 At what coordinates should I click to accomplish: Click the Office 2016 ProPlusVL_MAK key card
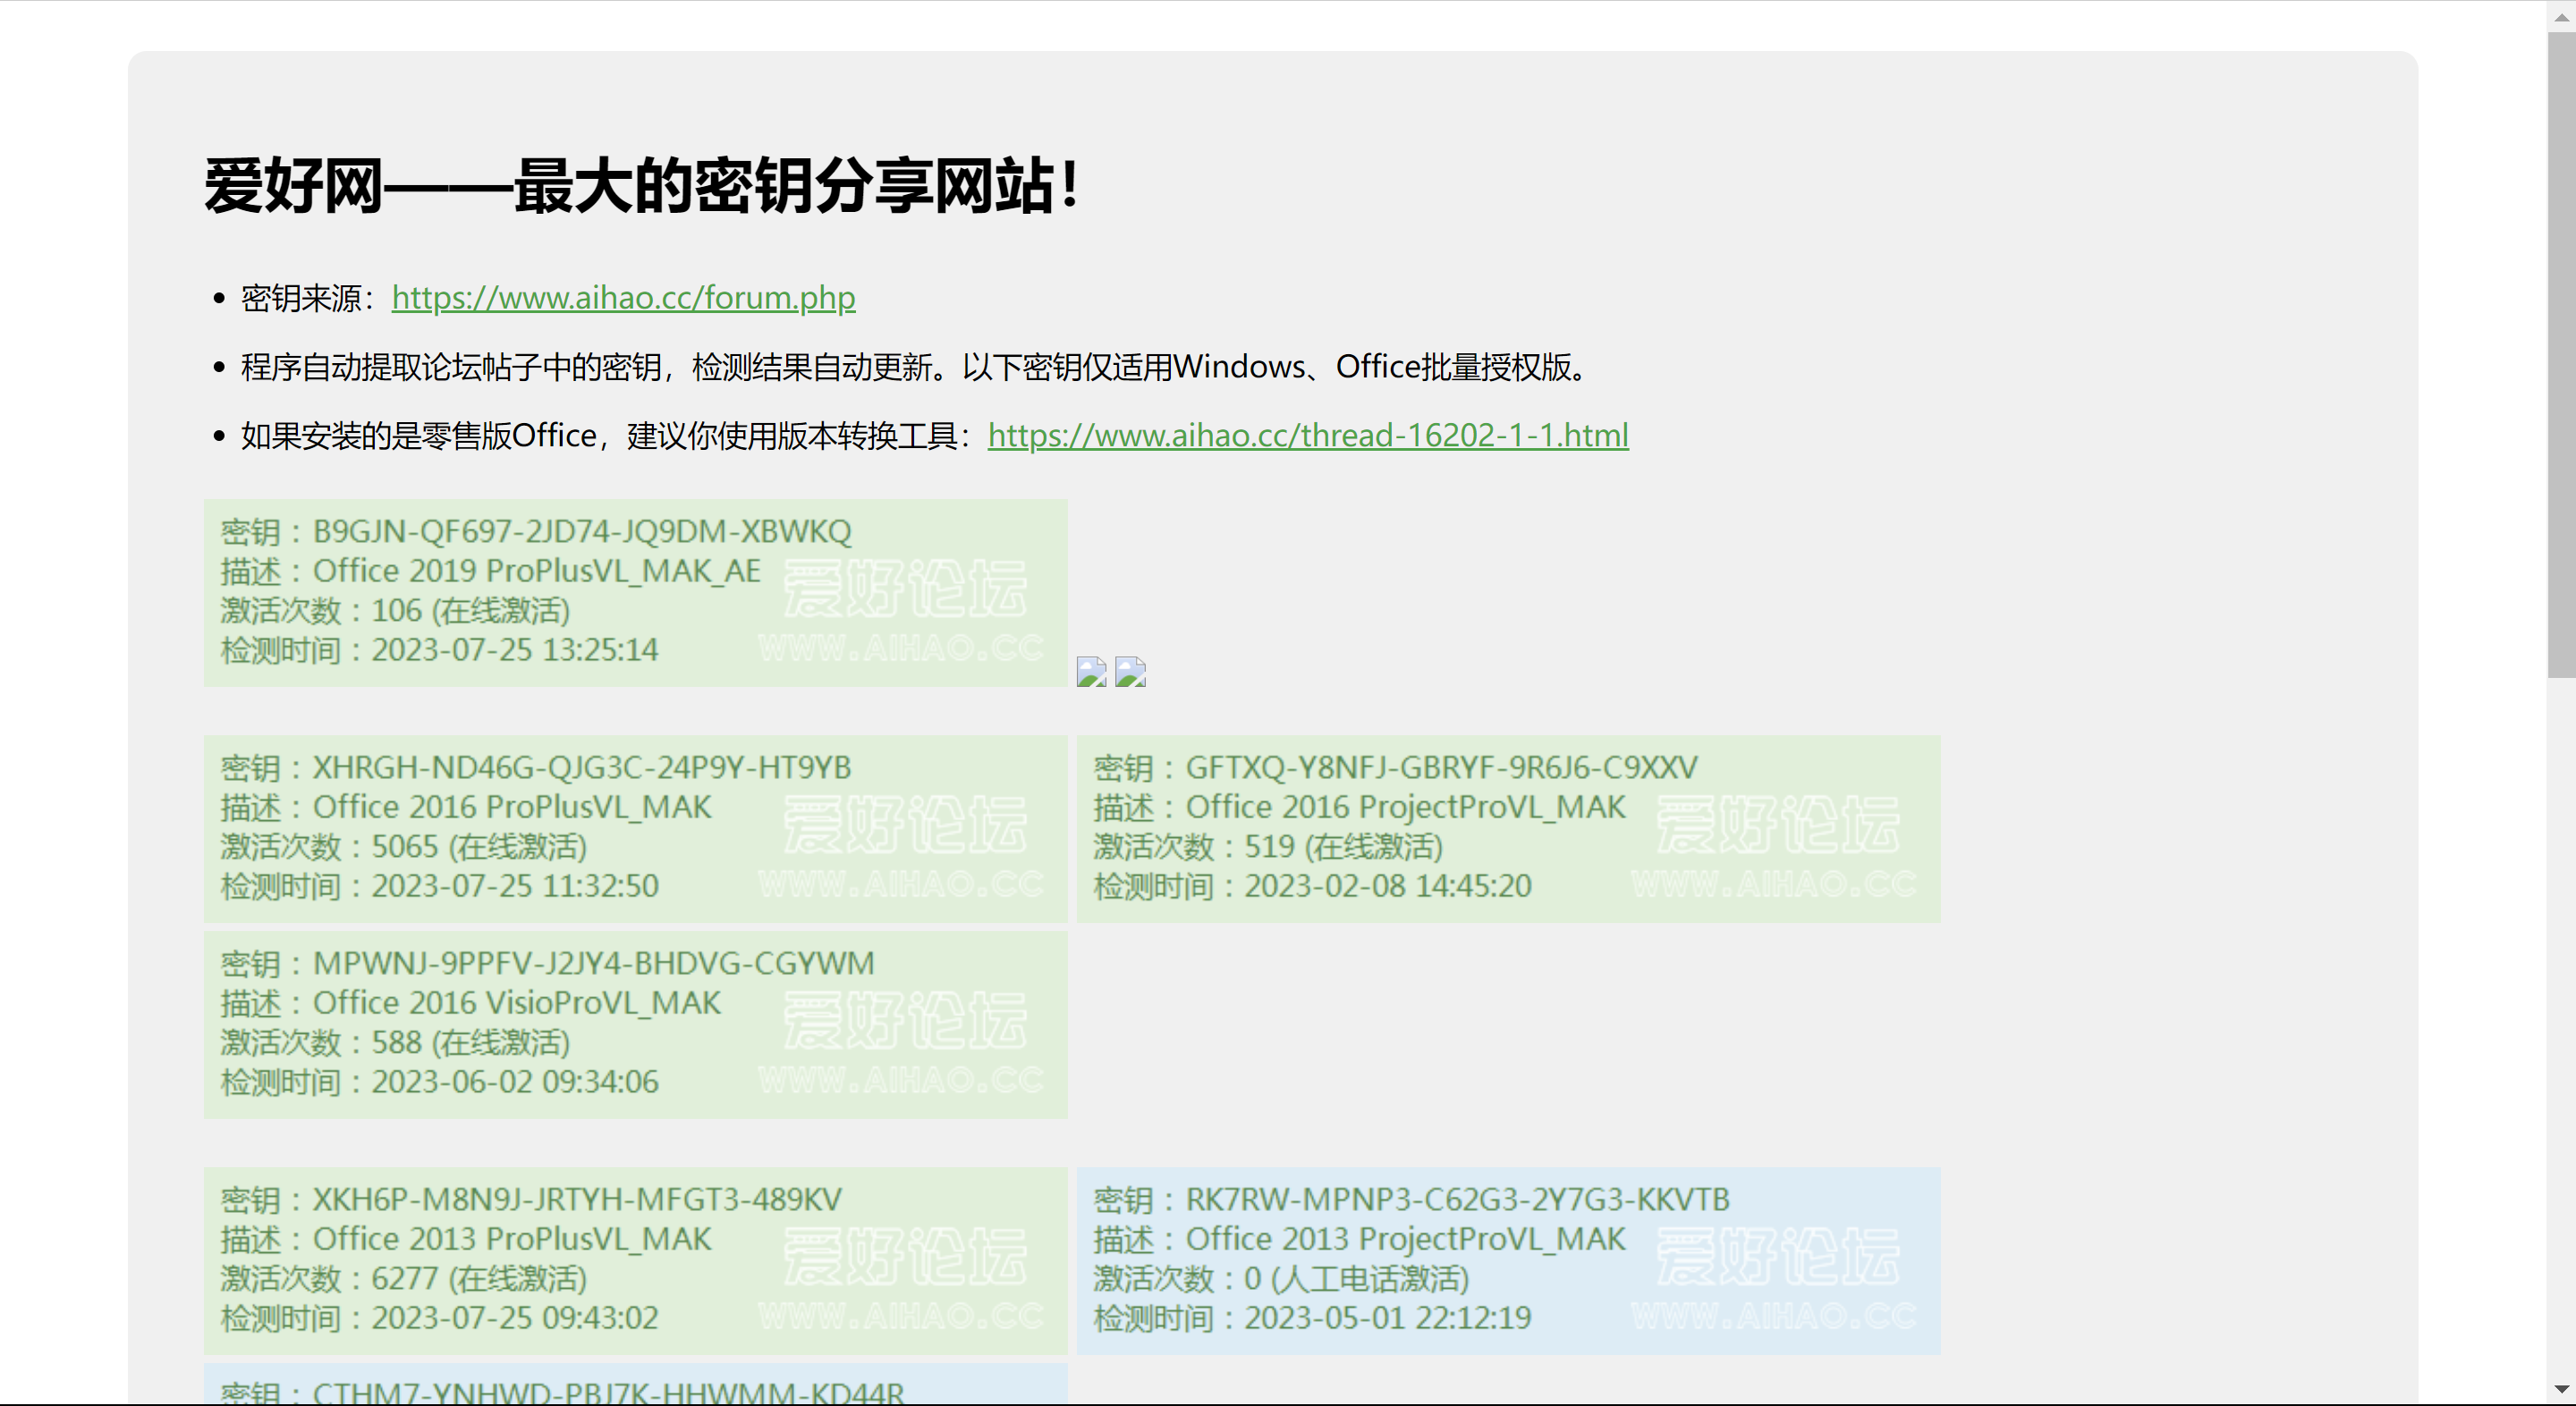[636, 829]
